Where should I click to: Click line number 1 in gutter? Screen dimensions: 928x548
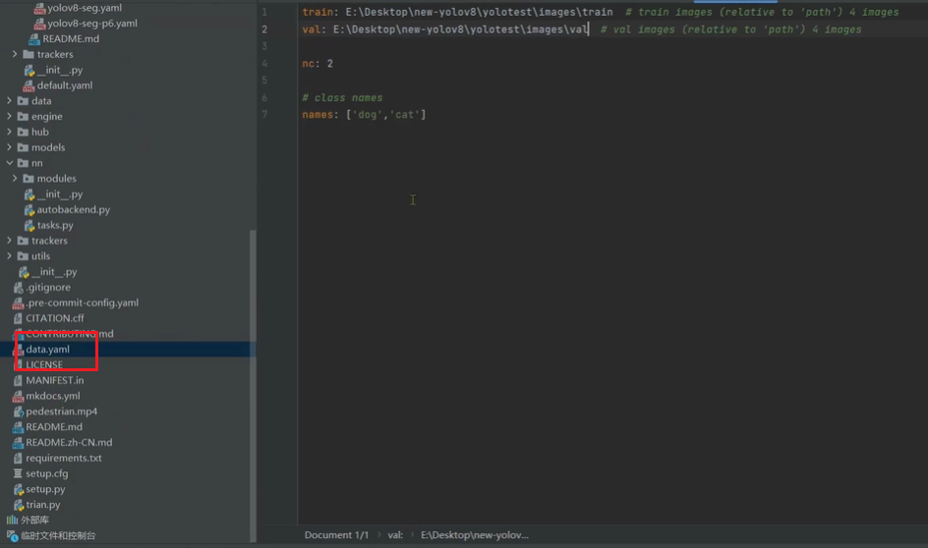coord(264,13)
